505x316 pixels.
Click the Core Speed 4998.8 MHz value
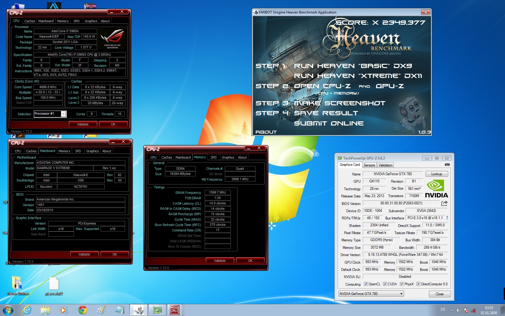tap(48, 87)
